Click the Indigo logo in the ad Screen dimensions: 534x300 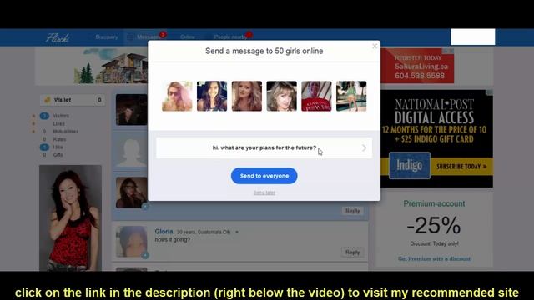[410, 166]
